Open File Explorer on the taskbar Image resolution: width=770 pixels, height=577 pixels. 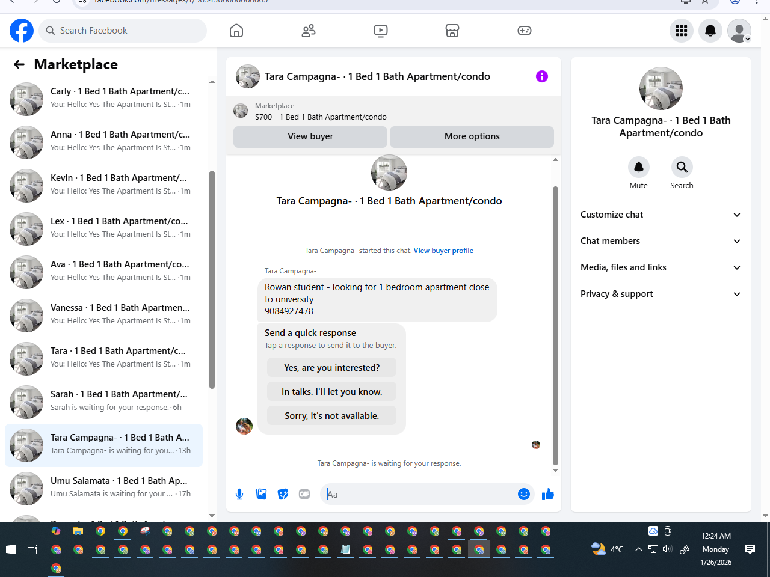pyautogui.click(x=78, y=531)
